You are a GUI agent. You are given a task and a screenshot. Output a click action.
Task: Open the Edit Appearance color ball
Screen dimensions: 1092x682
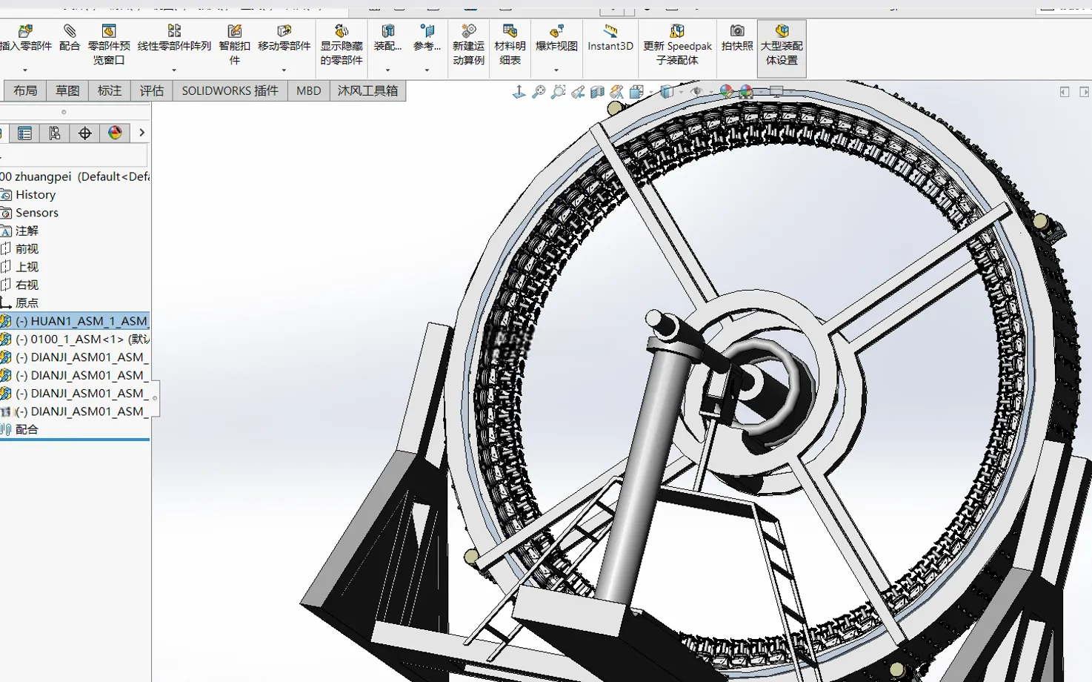pyautogui.click(x=727, y=92)
